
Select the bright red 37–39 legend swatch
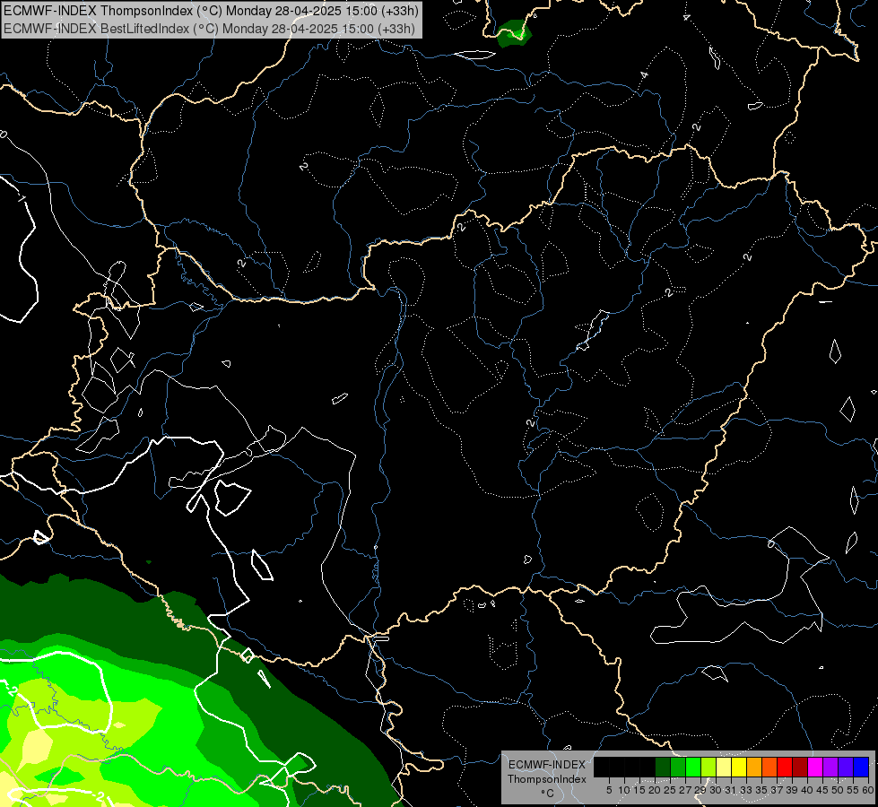tap(785, 767)
